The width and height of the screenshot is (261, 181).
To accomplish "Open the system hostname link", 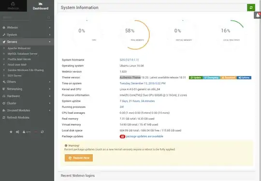I will pyautogui.click(x=129, y=60).
